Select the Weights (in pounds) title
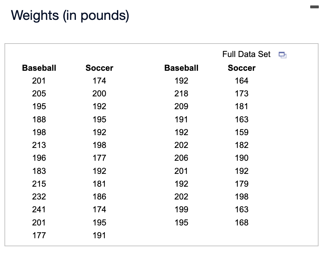Screen dimensions: 323x260 (70, 15)
